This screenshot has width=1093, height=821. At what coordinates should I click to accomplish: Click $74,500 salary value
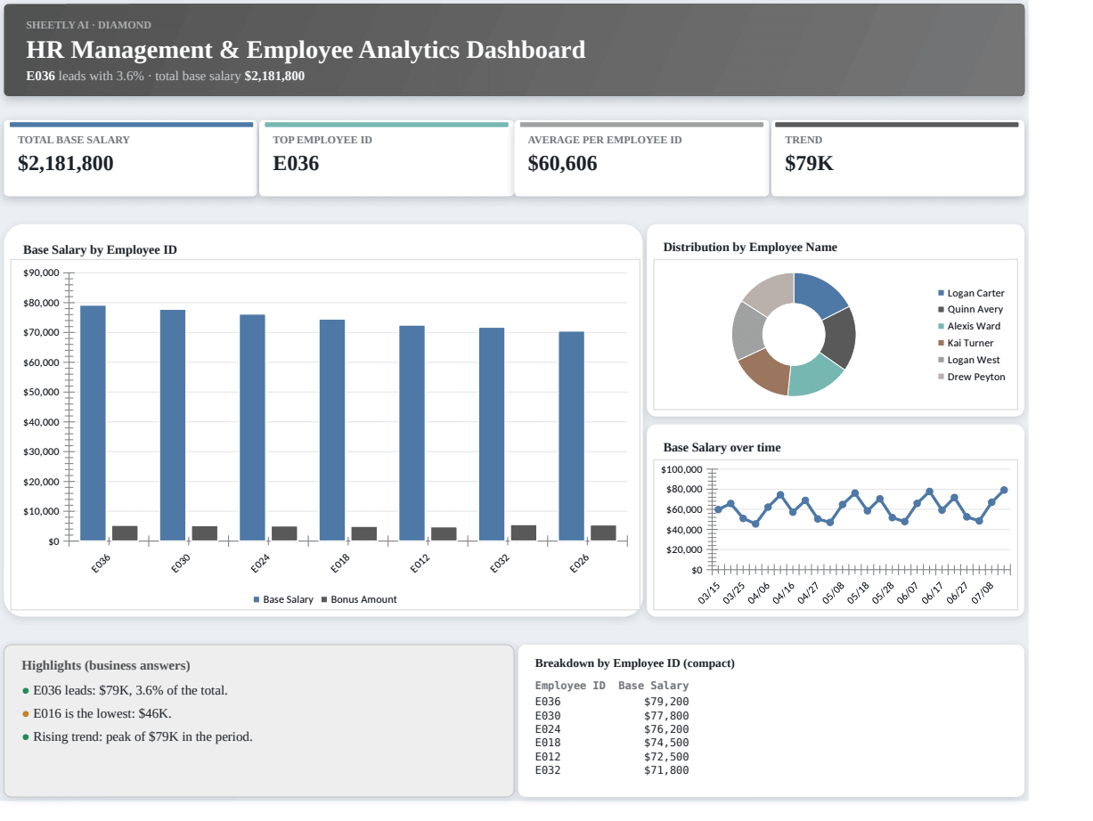[666, 743]
